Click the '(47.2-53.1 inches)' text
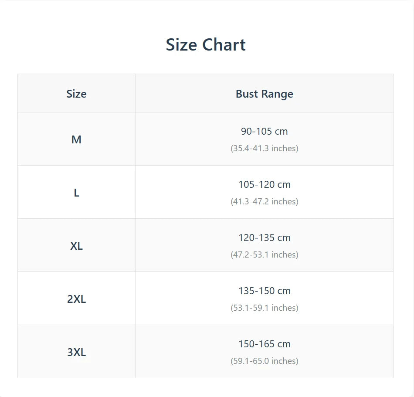414x397 pixels. [265, 254]
